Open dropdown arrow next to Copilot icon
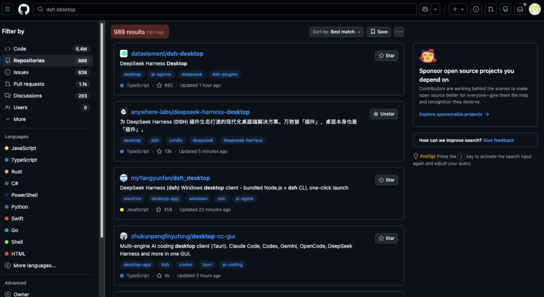 click(x=435, y=10)
